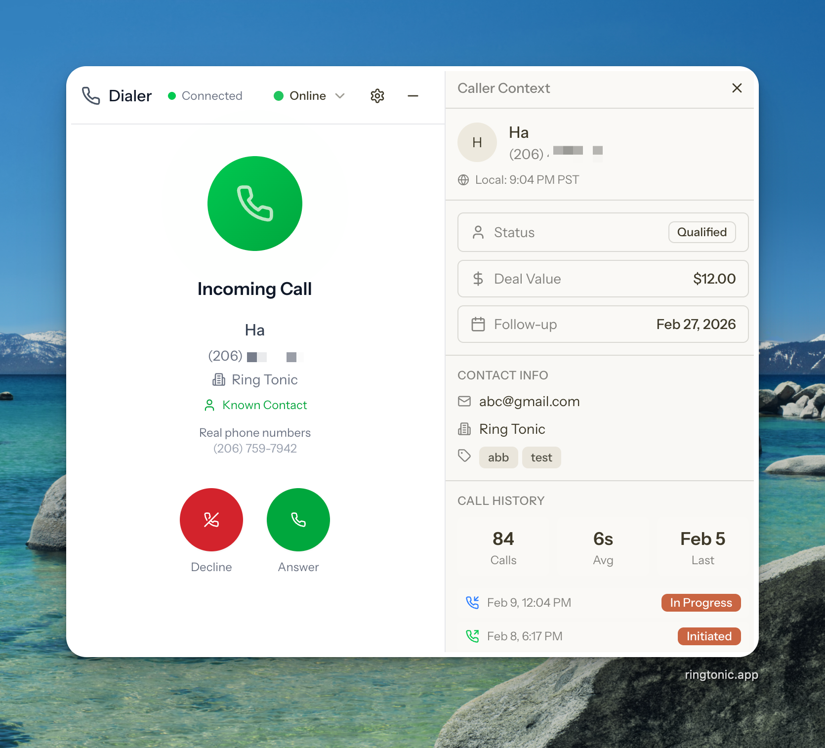Image resolution: width=825 pixels, height=748 pixels.
Task: Click the Feb 9 incoming call icon
Action: click(472, 603)
